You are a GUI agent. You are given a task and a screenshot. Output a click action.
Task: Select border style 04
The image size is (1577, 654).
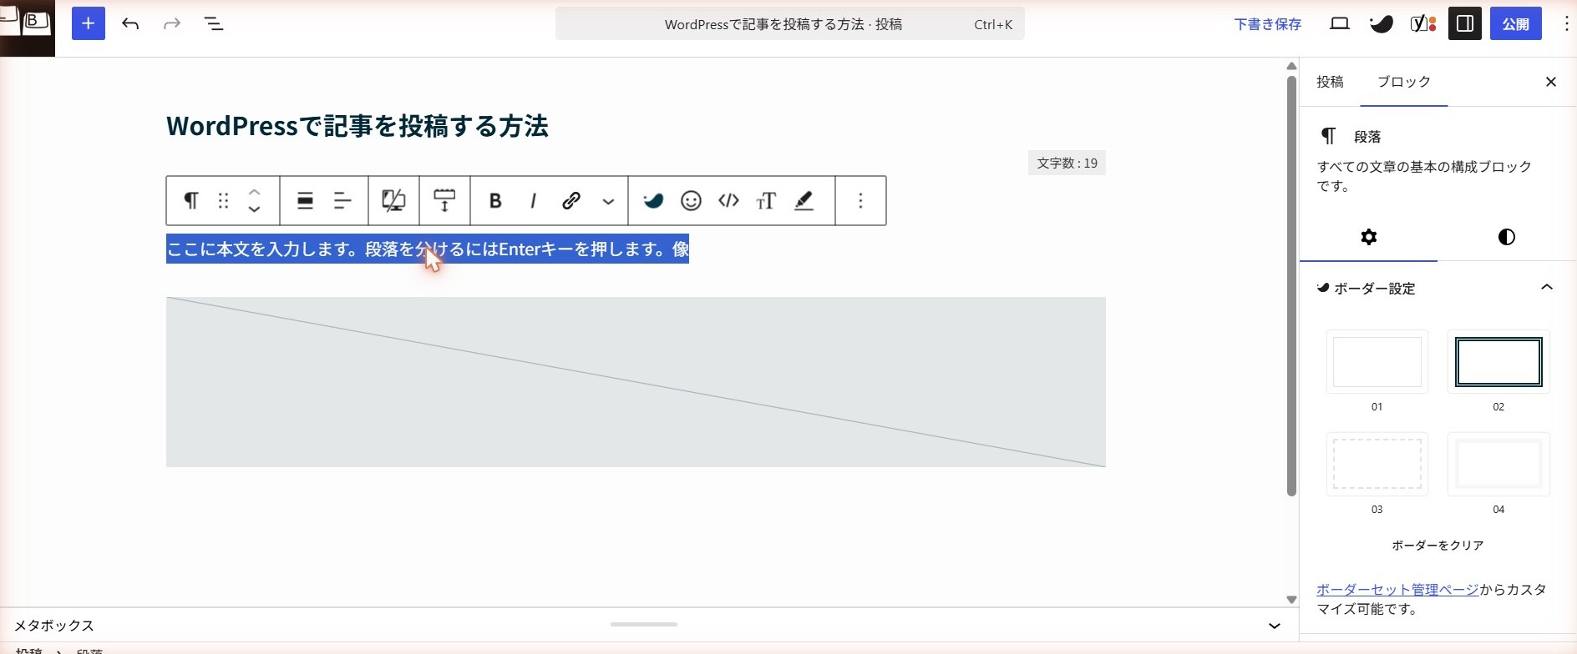tap(1498, 465)
